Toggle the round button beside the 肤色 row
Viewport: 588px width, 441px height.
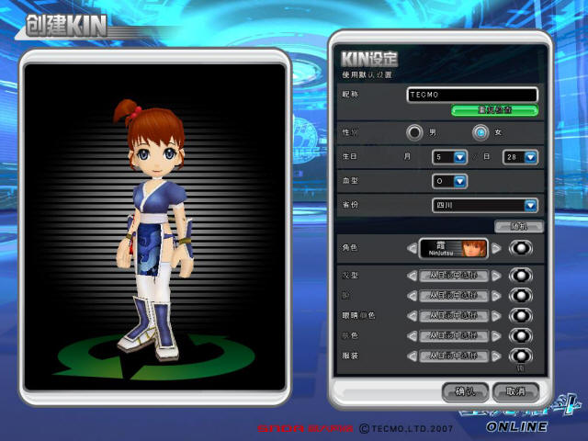point(521,335)
